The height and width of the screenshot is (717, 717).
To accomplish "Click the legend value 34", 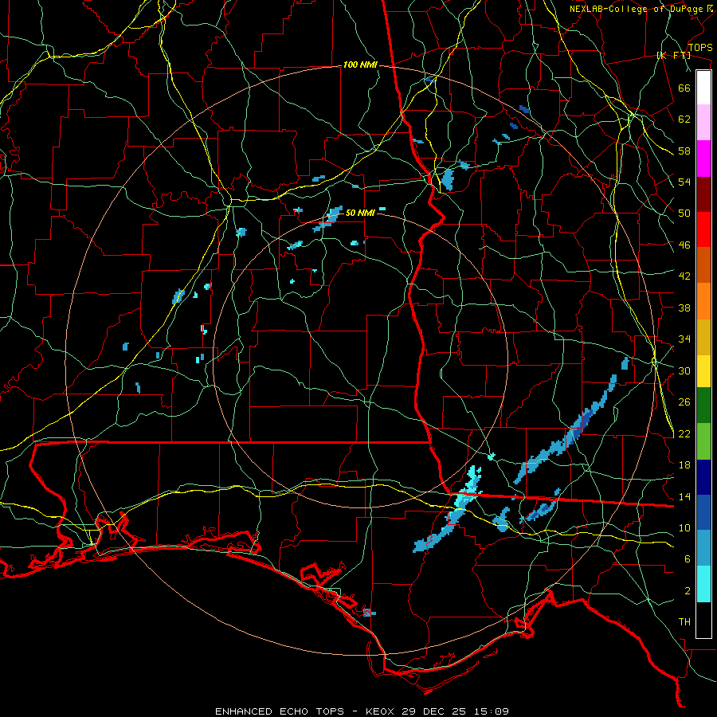I will (684, 339).
